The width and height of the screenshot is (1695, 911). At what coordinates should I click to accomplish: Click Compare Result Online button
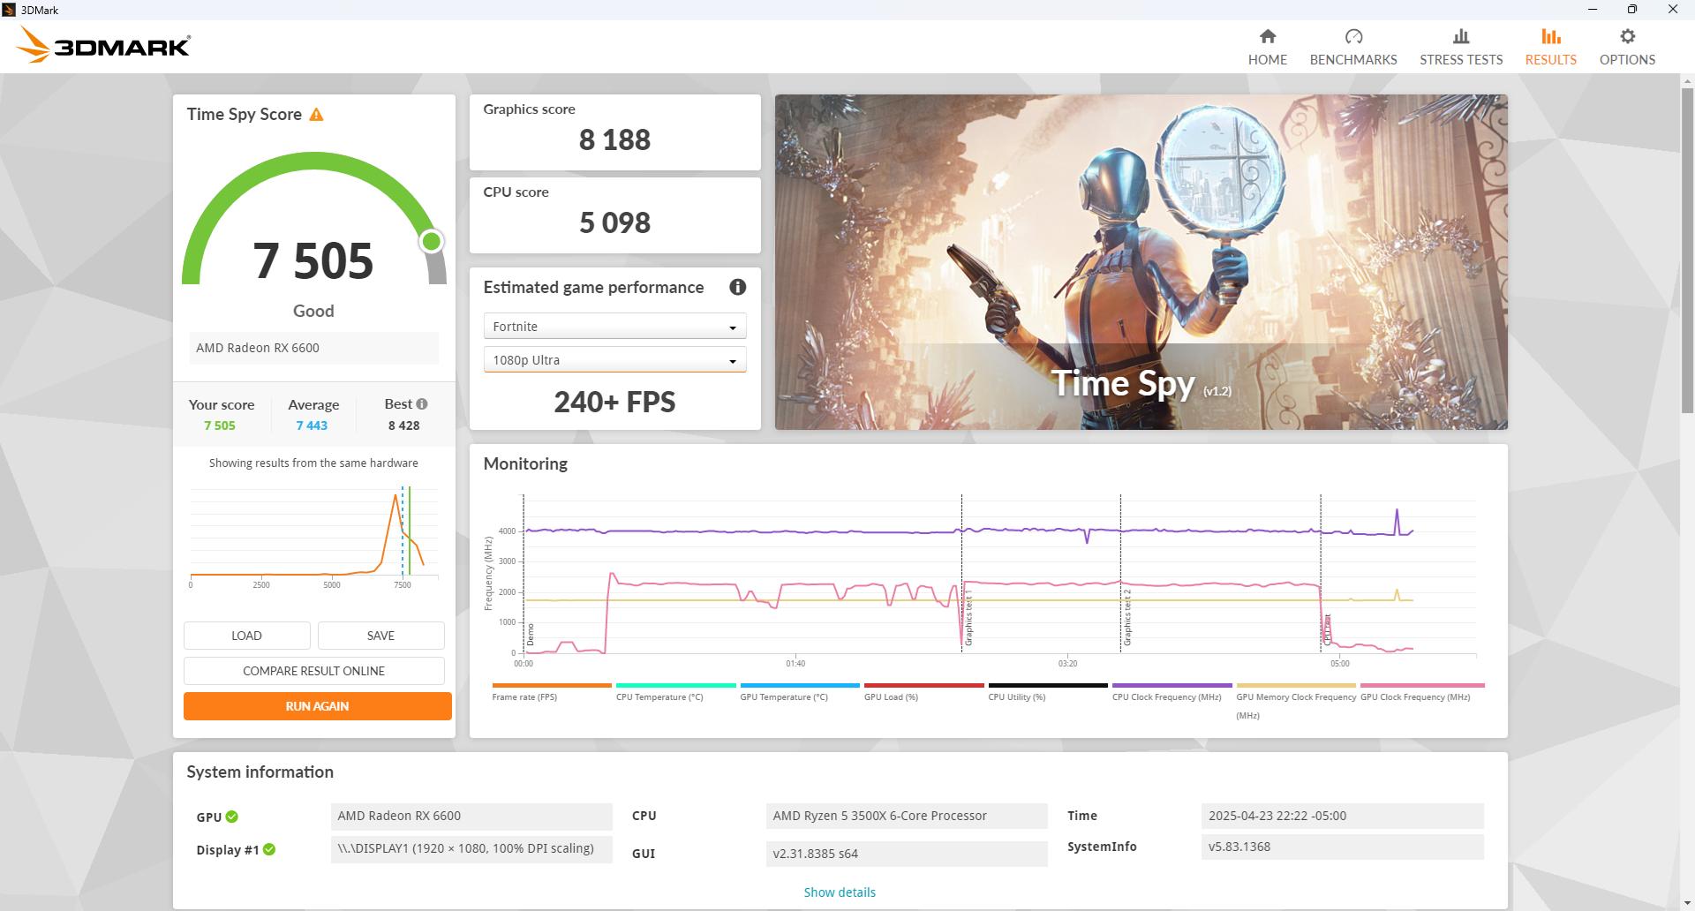313,671
